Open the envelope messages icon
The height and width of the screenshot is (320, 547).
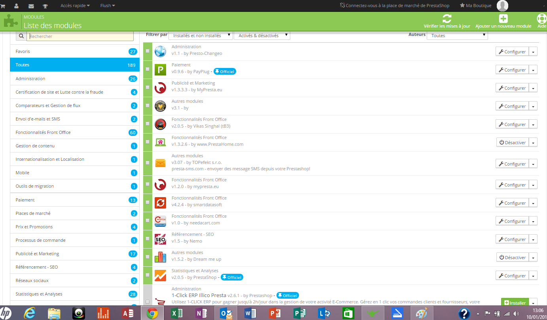click(x=31, y=6)
